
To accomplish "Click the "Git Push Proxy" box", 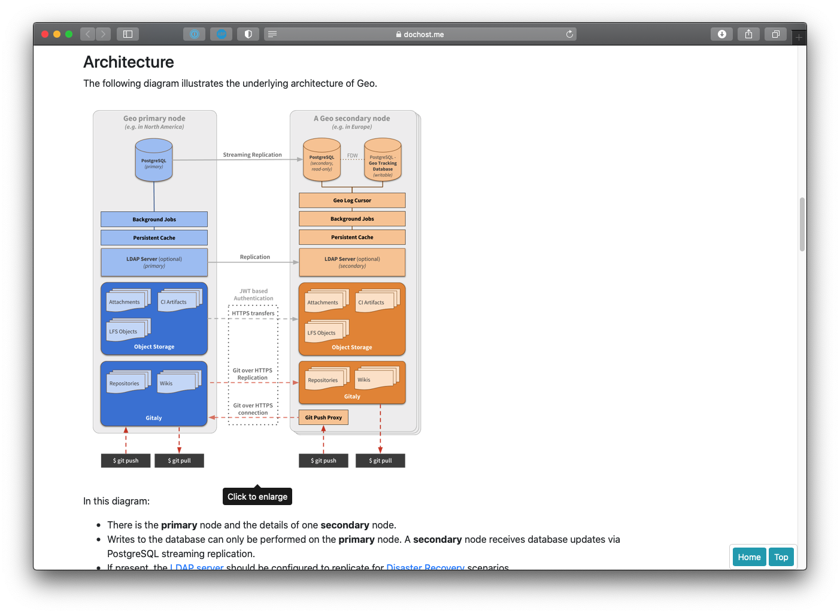I will click(x=323, y=418).
